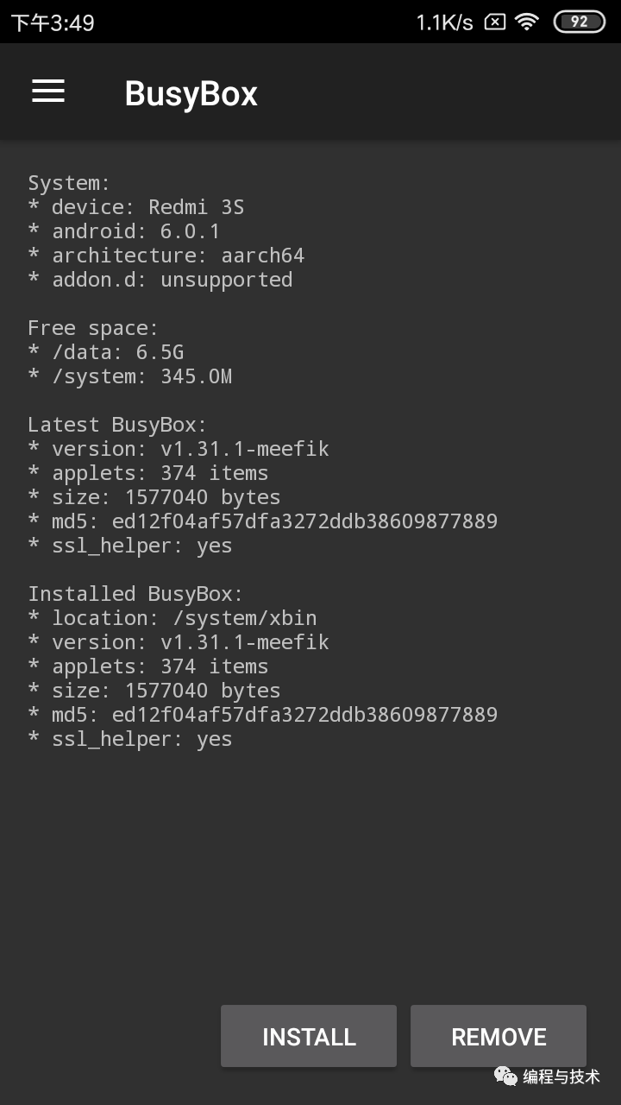Tap the installed ssl_helper yes line
The height and width of the screenshot is (1105, 621).
click(130, 739)
